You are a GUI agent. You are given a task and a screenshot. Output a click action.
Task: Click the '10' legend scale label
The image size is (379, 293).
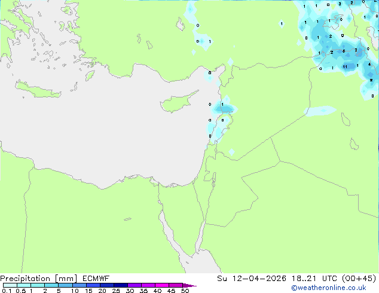click(x=75, y=291)
